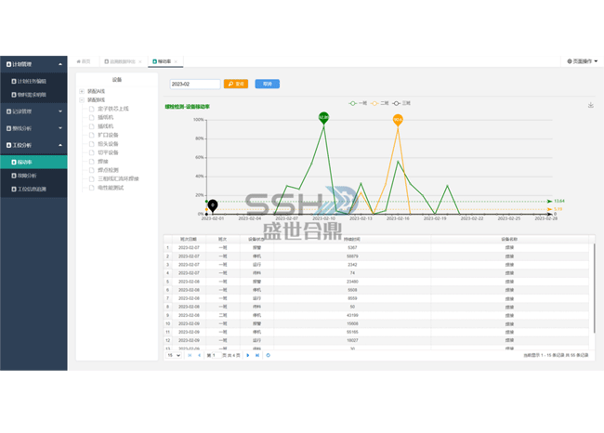Click the table cell showing 58879
This screenshot has width=604, height=433.
(x=352, y=256)
